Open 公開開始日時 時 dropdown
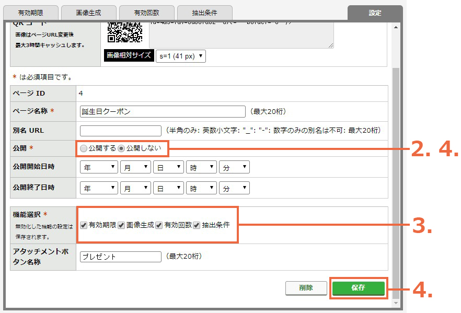Screen dimensions: 461x313 pyautogui.click(x=201, y=167)
